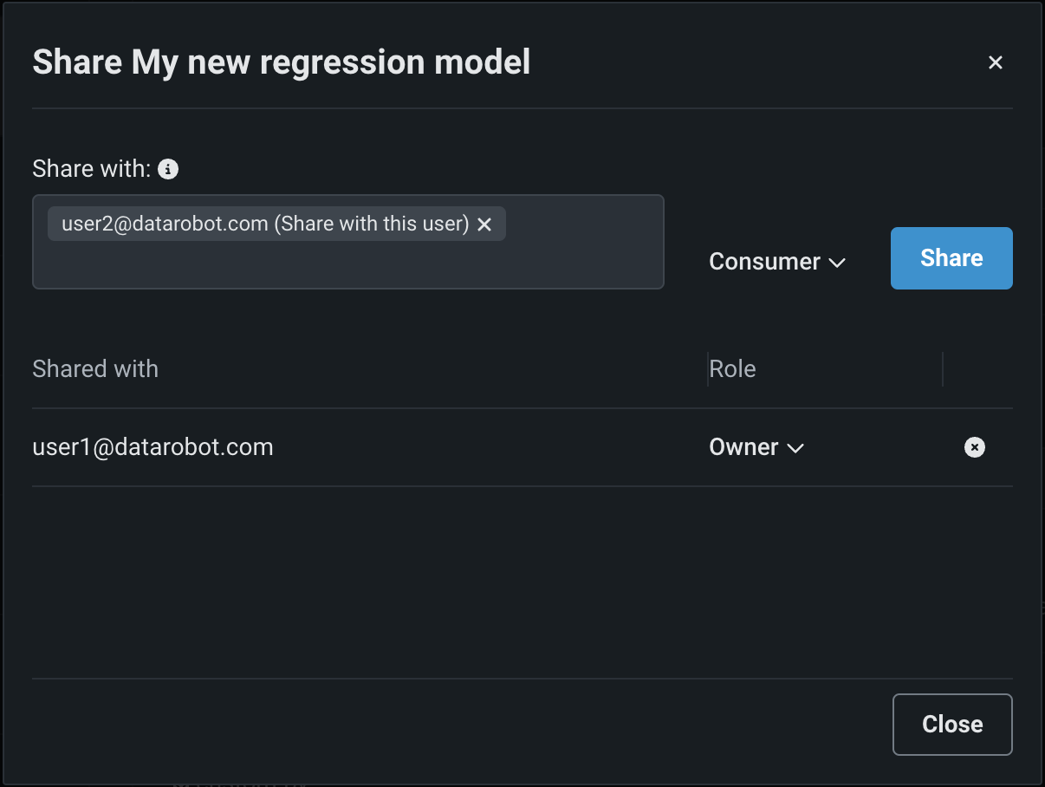Click the Share with: label text
This screenshot has height=787, width=1045.
point(91,169)
